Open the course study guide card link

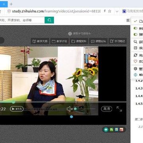tap(79, 34)
